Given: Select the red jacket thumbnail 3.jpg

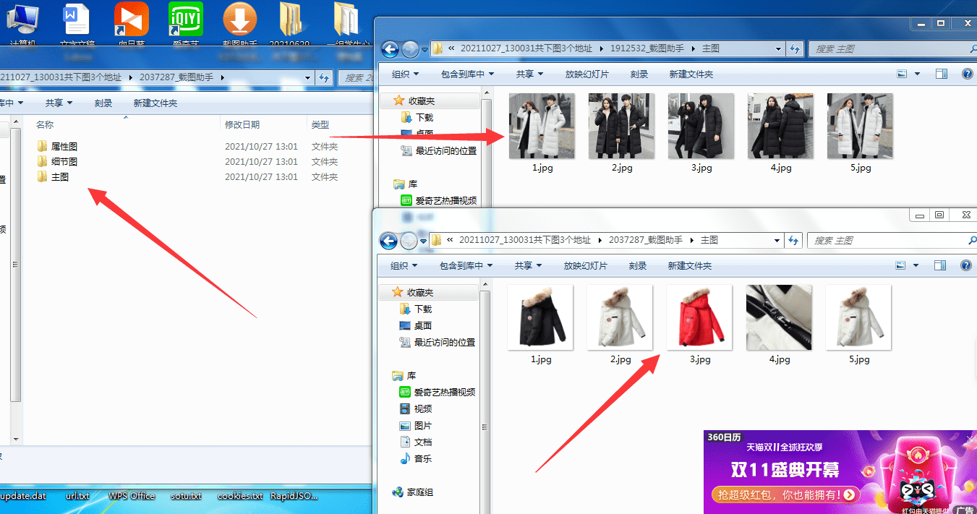Looking at the screenshot, I should 699,318.
